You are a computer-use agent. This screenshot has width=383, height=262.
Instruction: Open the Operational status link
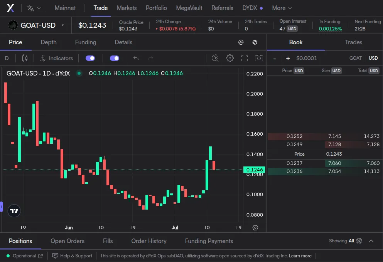[25, 256]
